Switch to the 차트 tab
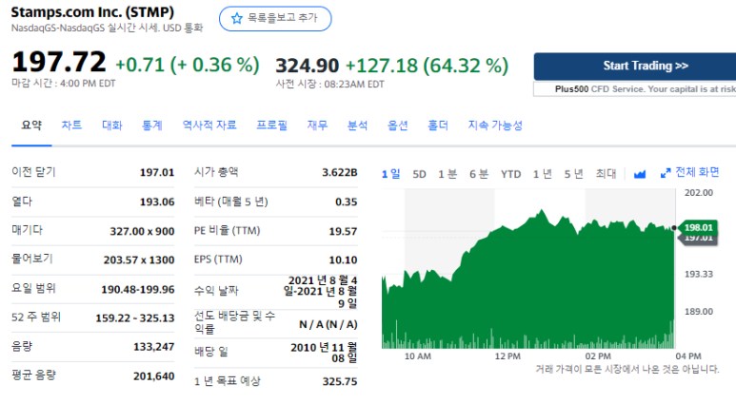This screenshot has width=736, height=404. [71, 125]
